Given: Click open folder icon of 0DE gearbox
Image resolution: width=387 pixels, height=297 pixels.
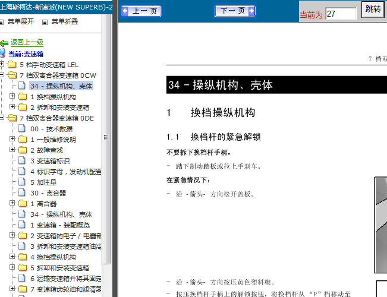Looking at the screenshot, I should (x=12, y=118).
